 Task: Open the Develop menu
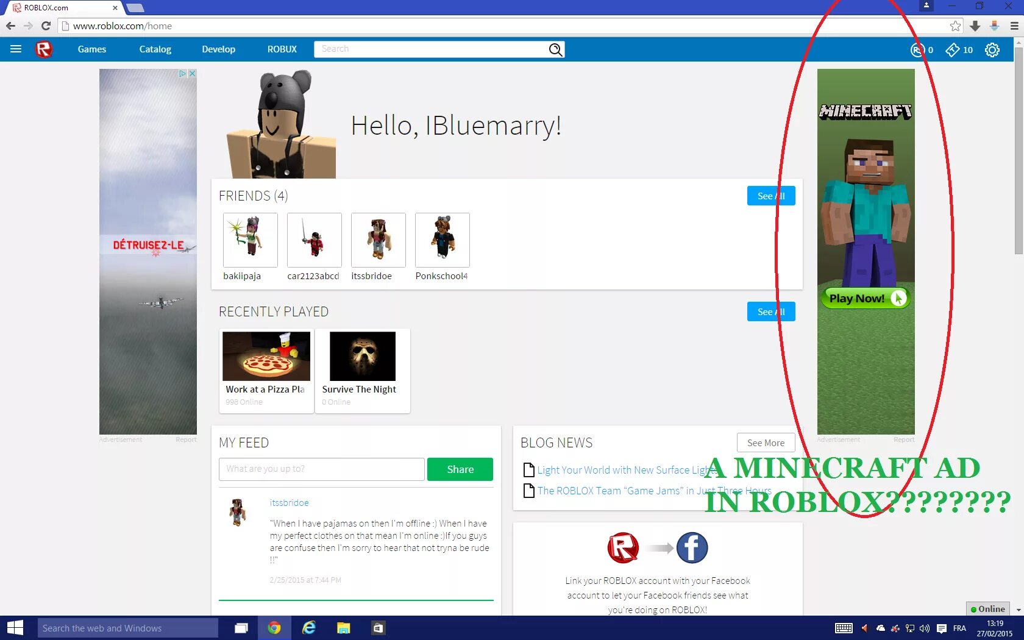pos(219,49)
